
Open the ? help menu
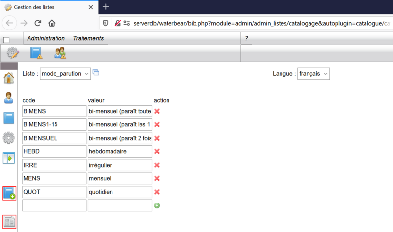[x=247, y=38]
